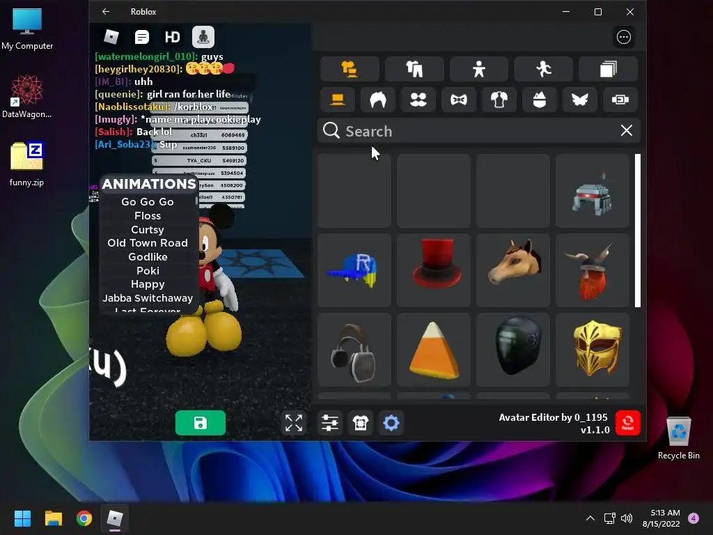Choose the Front accessory subcategory icon
Image resolution: width=713 pixels, height=535 pixels.
540,100
